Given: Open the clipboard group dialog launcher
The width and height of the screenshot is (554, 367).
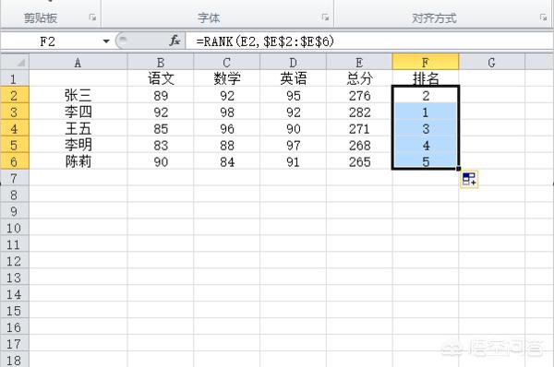Looking at the screenshot, I should click(92, 18).
